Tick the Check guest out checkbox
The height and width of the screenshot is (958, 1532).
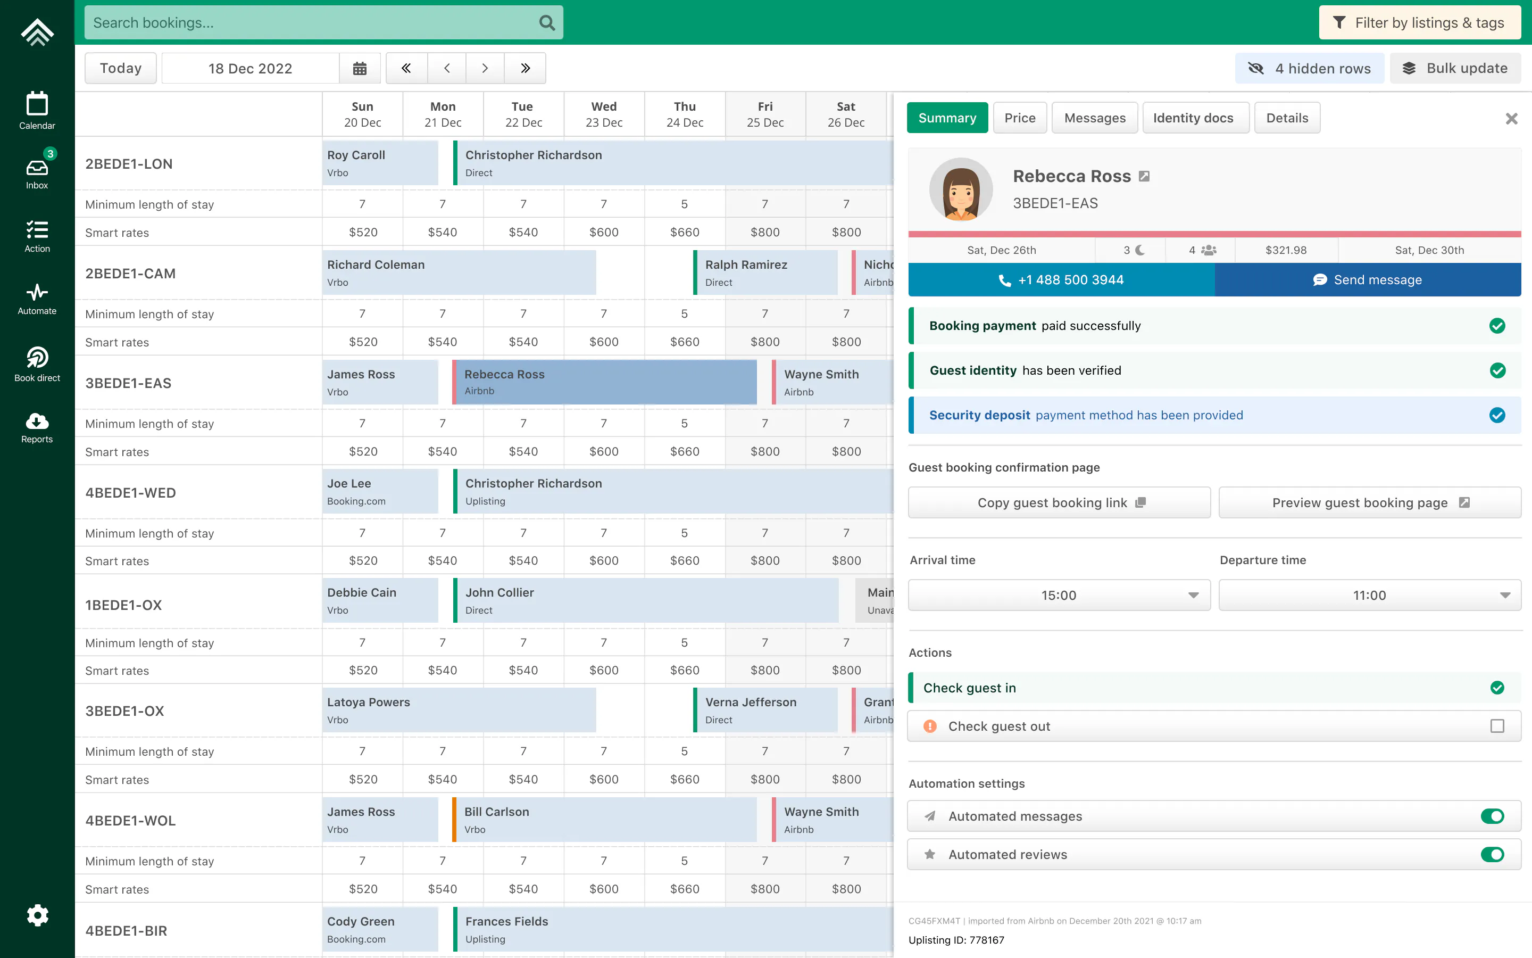pyautogui.click(x=1497, y=726)
